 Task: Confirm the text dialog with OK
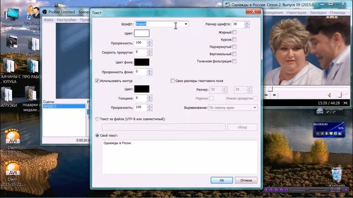222,180
